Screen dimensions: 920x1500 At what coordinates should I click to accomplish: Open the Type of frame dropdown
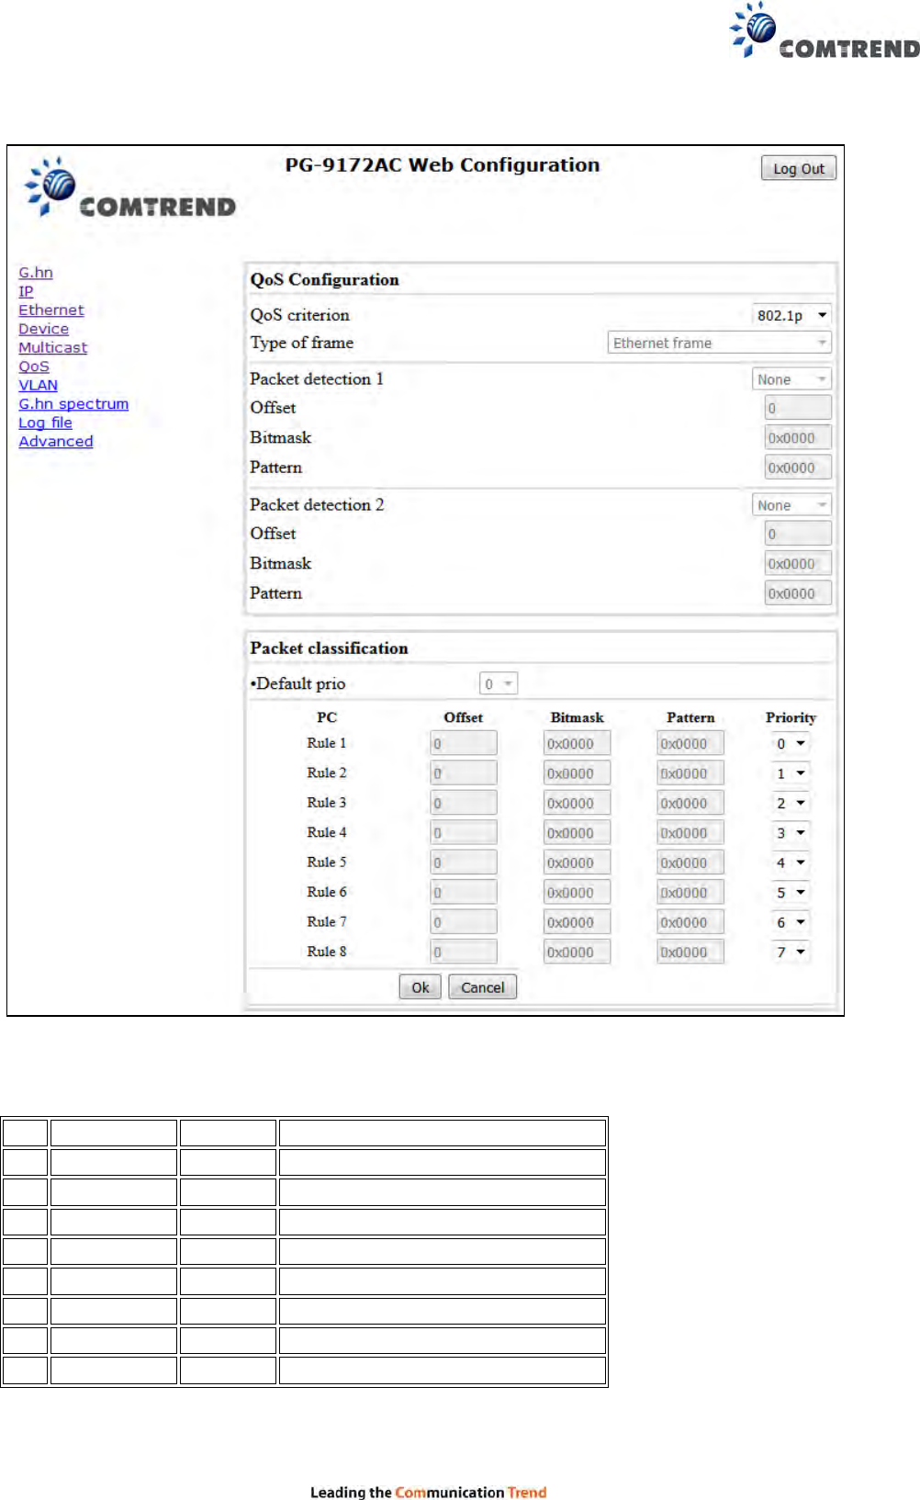coord(720,343)
